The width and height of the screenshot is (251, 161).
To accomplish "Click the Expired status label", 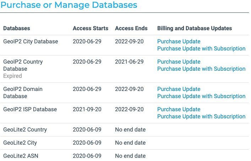I will pyautogui.click(x=12, y=76).
